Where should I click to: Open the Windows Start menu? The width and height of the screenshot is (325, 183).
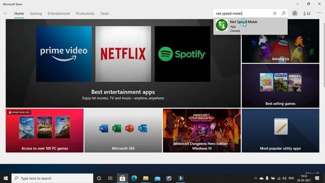[x=6, y=178]
